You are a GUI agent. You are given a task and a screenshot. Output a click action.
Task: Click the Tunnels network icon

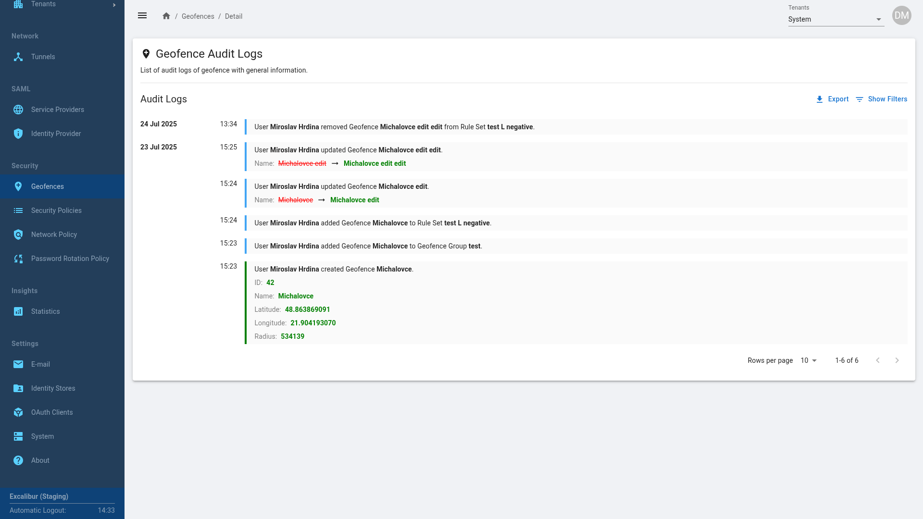(18, 57)
